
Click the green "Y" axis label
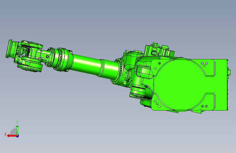tap(17, 123)
